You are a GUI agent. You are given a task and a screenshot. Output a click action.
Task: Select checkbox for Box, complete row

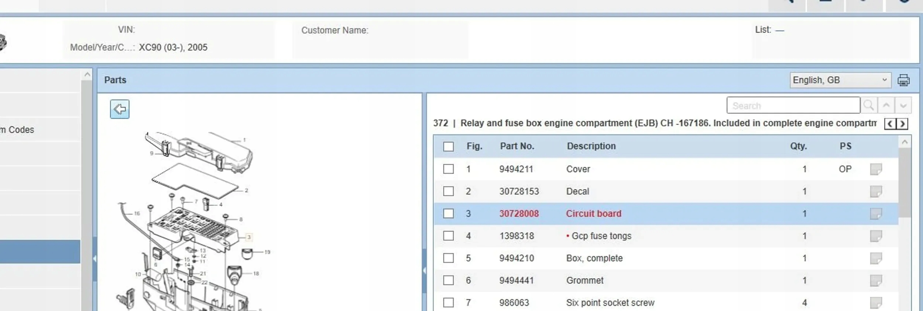[x=448, y=258]
